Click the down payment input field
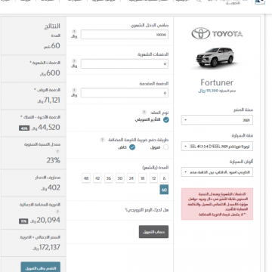272x272 pixels. [x=125, y=93]
